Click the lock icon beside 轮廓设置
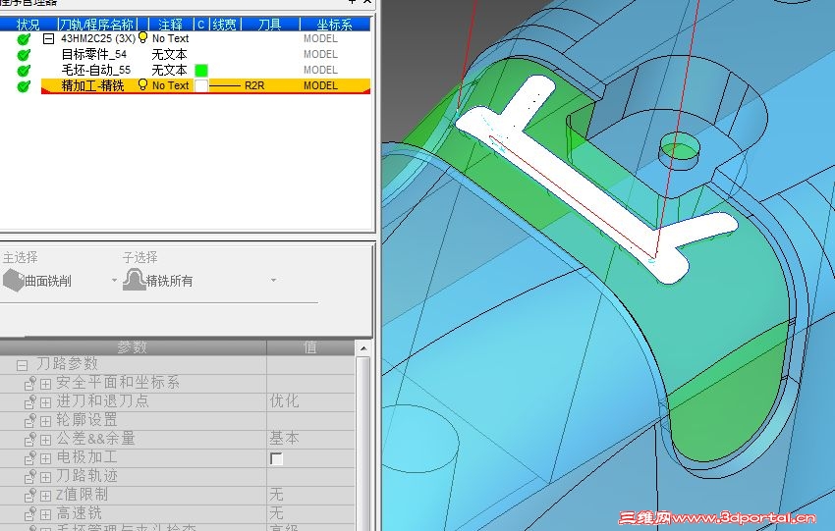This screenshot has width=835, height=531. 30,420
